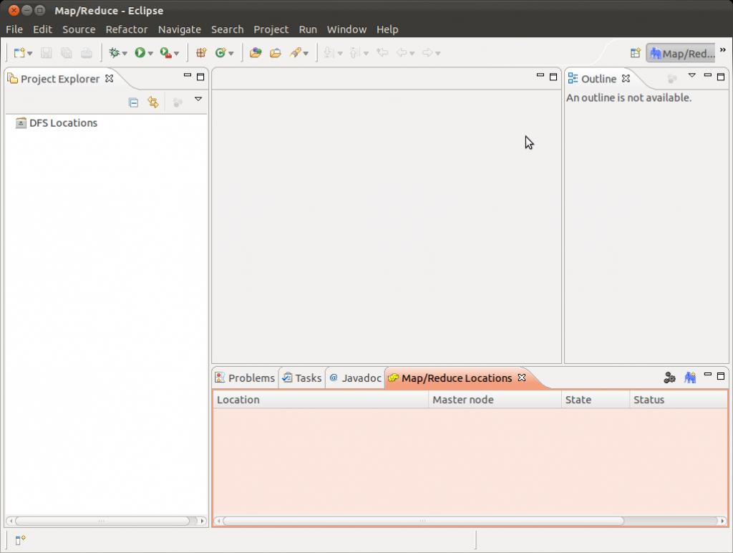Maximize the Outline panel
The width and height of the screenshot is (733, 553).
(x=721, y=77)
